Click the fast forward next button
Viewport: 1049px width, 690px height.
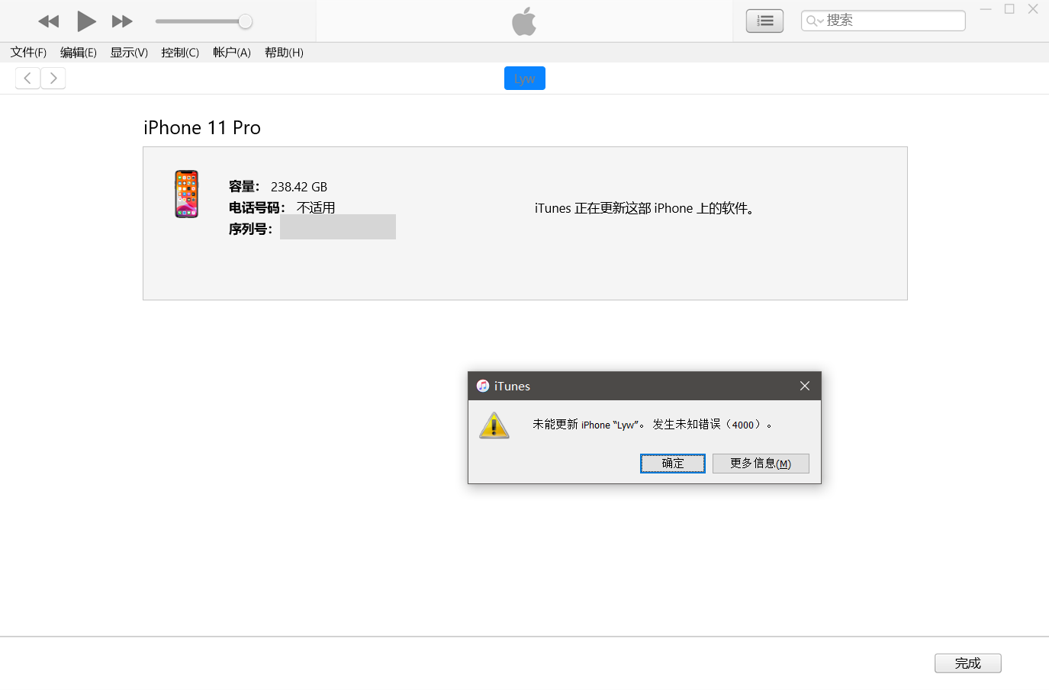point(122,21)
